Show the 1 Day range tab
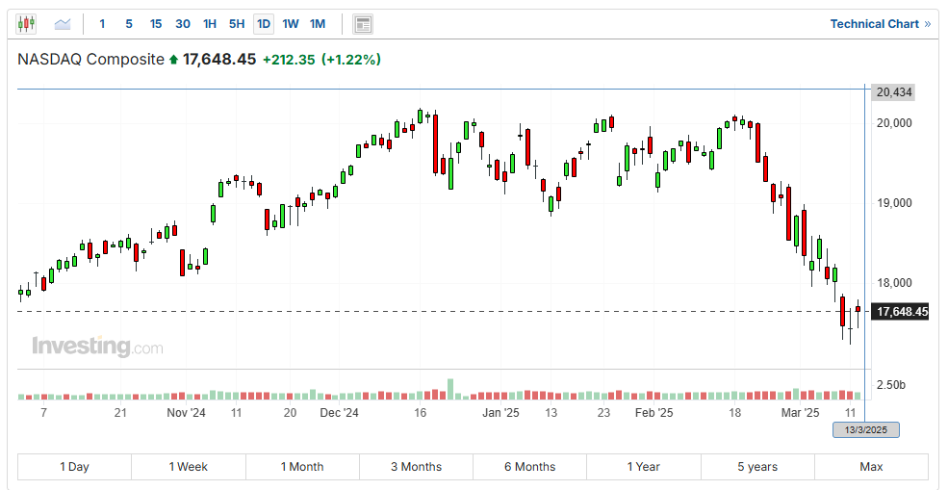This screenshot has width=948, height=490. 74,467
